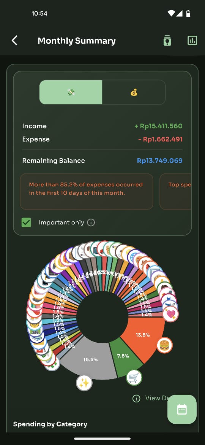Tap the floating calendar button
The image size is (205, 445).
[x=182, y=410]
